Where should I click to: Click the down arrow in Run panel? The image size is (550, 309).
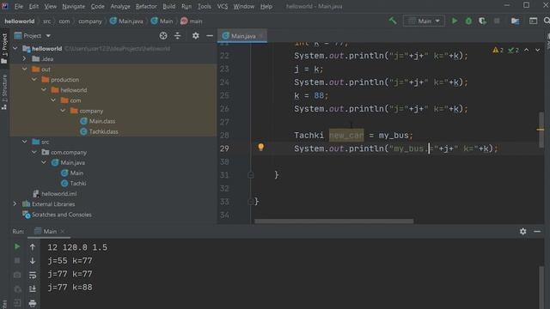click(33, 261)
